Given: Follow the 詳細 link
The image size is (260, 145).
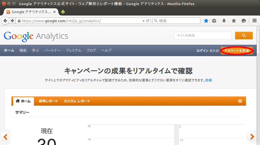Looking at the screenshot, I should point(208,80).
